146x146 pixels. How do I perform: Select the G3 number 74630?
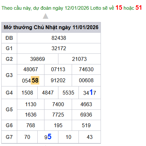coord(86,69)
